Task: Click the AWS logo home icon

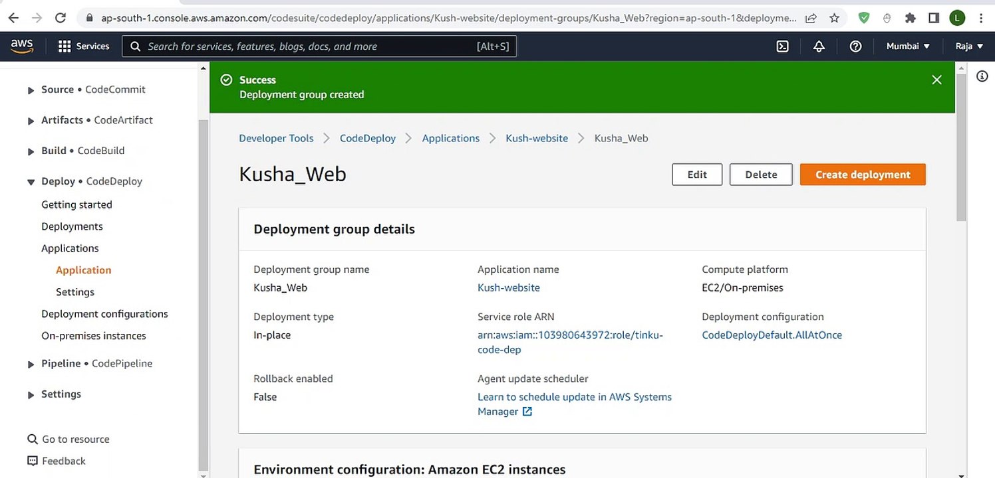Action: coord(22,46)
